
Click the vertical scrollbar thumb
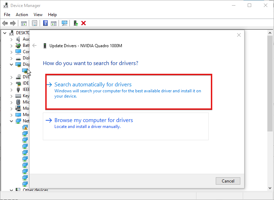(270, 84)
